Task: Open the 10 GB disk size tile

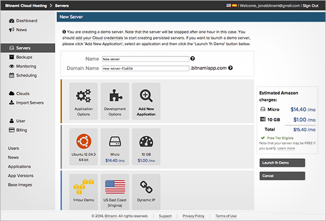Action: pyautogui.click(x=146, y=147)
